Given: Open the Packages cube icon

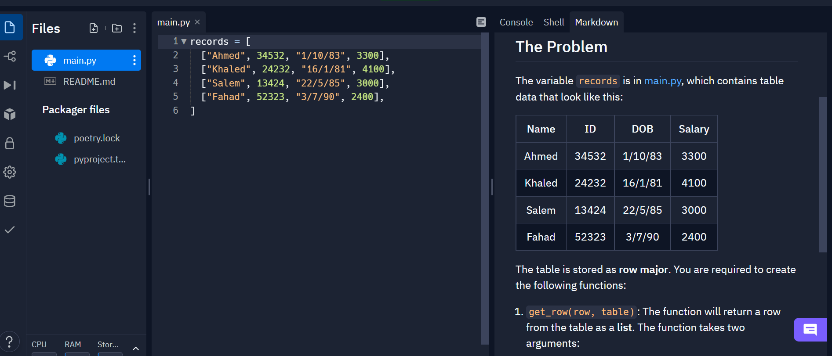Looking at the screenshot, I should click(10, 114).
